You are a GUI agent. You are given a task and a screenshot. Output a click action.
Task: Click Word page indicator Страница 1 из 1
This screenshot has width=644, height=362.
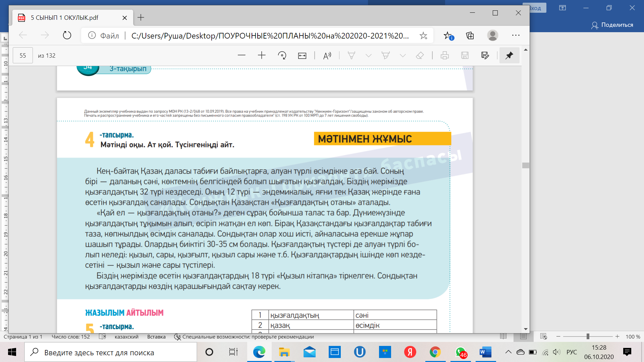(x=23, y=337)
